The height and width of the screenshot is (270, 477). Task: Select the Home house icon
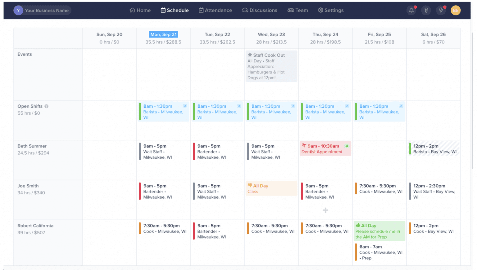(x=132, y=10)
